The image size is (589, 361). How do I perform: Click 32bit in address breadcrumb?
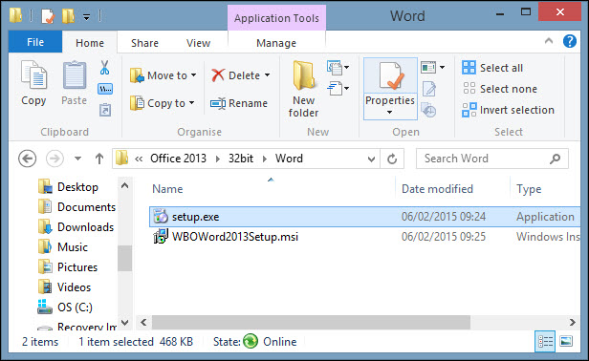pos(241,159)
